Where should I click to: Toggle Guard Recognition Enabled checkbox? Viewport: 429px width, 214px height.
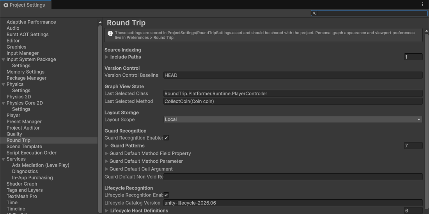(x=166, y=138)
